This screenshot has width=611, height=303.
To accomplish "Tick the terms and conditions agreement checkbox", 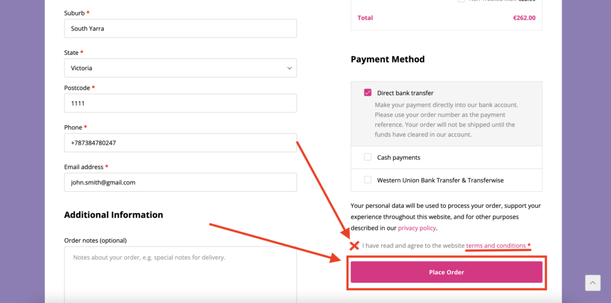I will (x=354, y=245).
